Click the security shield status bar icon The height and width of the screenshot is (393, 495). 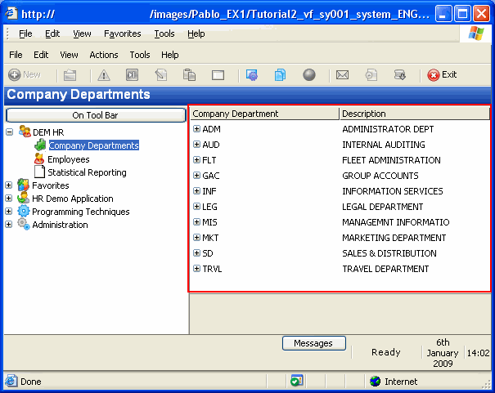pyautogui.click(x=296, y=381)
